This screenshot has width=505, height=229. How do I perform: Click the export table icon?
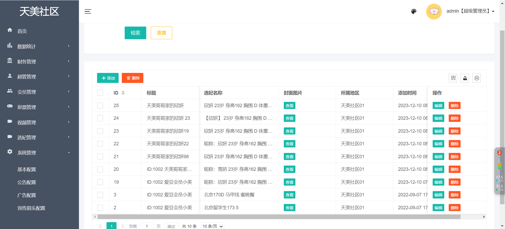[x=465, y=78]
